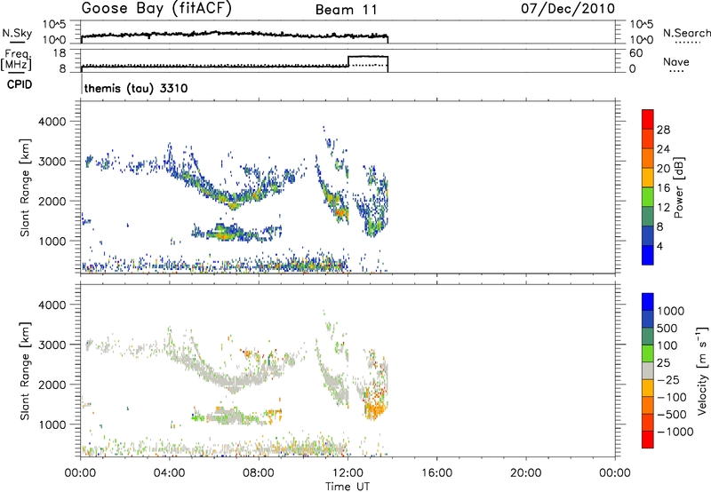Click the gray velocity segment between 25 and -25

click(648, 370)
